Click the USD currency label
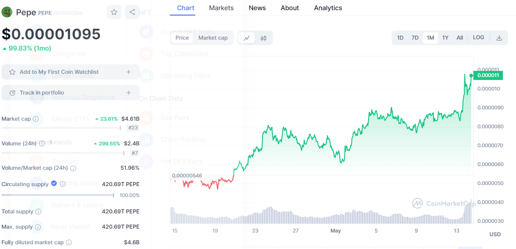Viewport: 516px width, 249px height. click(495, 234)
